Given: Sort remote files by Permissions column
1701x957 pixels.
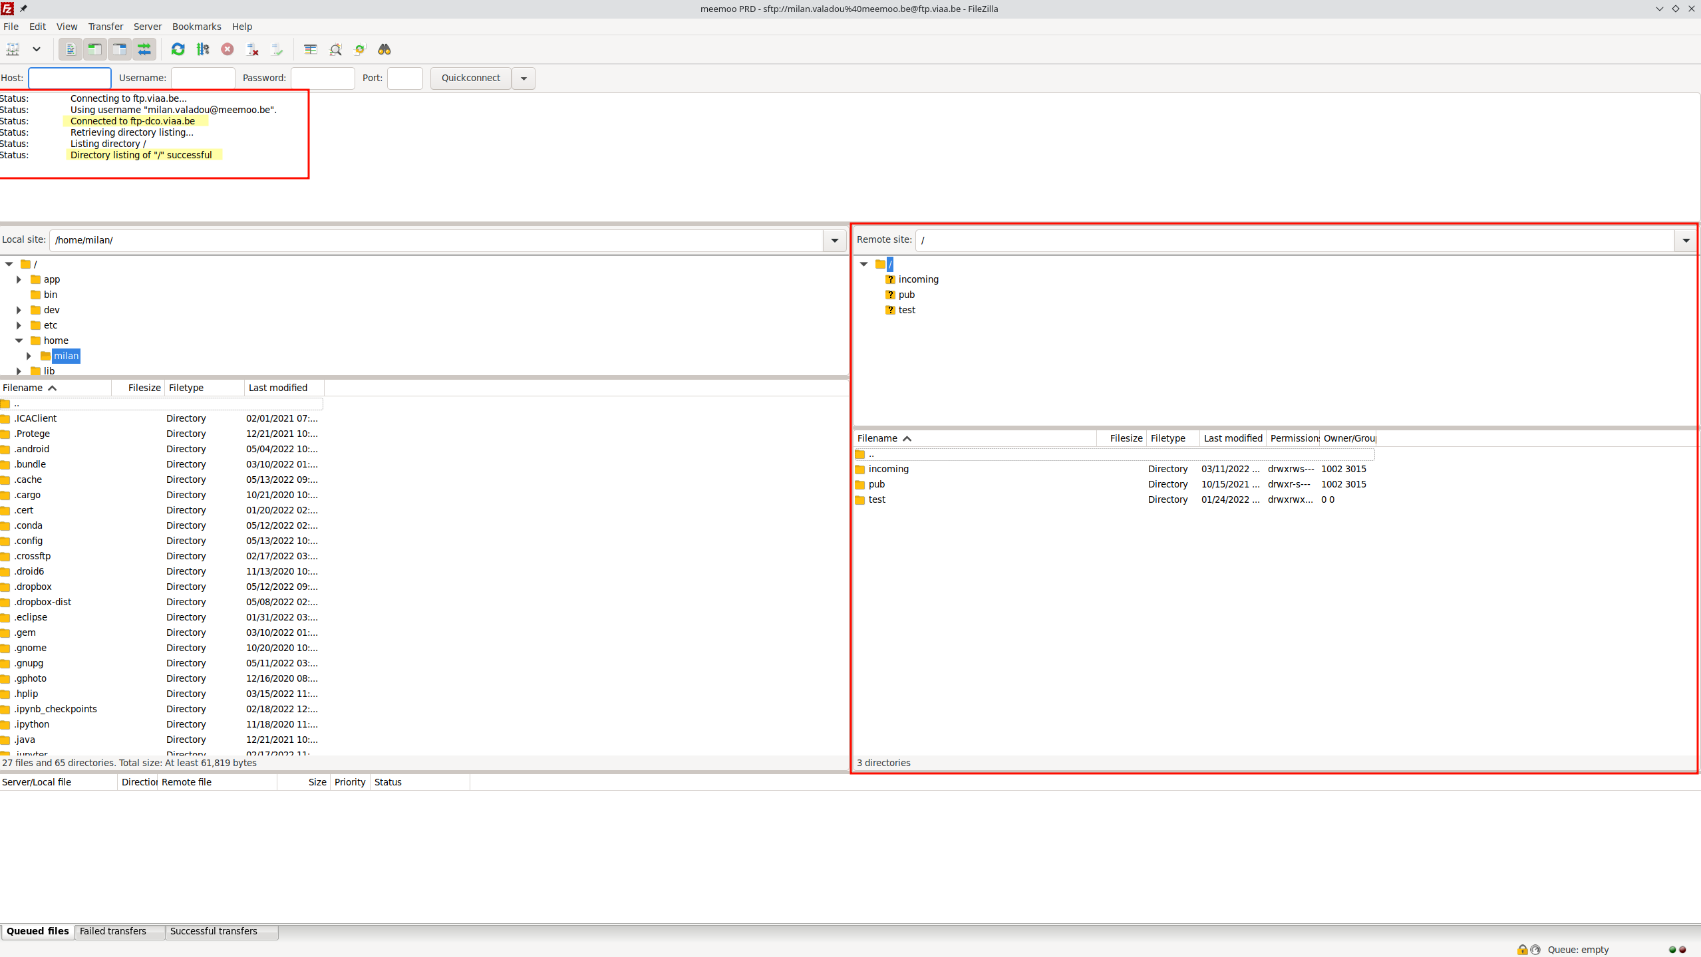Looking at the screenshot, I should pyautogui.click(x=1293, y=438).
